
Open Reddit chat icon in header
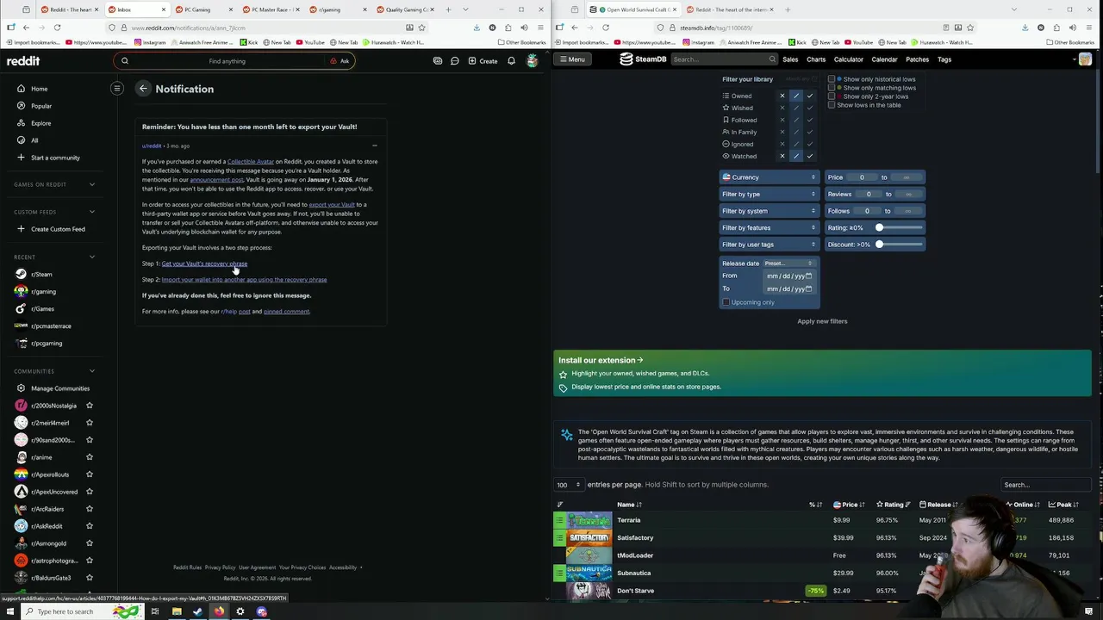455,61
